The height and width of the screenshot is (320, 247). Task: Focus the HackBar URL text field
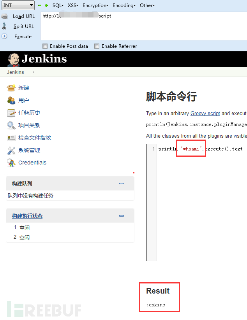pos(144,26)
